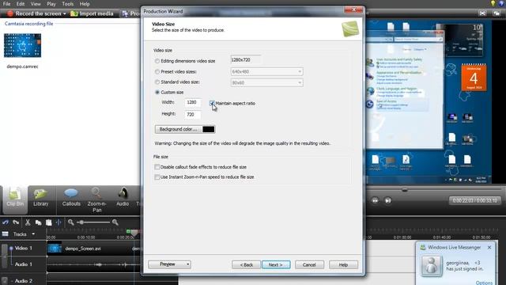Open the Play menu
Viewport: 506px width, 285px height.
pos(51,4)
